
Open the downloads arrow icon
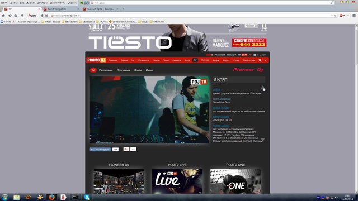[22, 16]
